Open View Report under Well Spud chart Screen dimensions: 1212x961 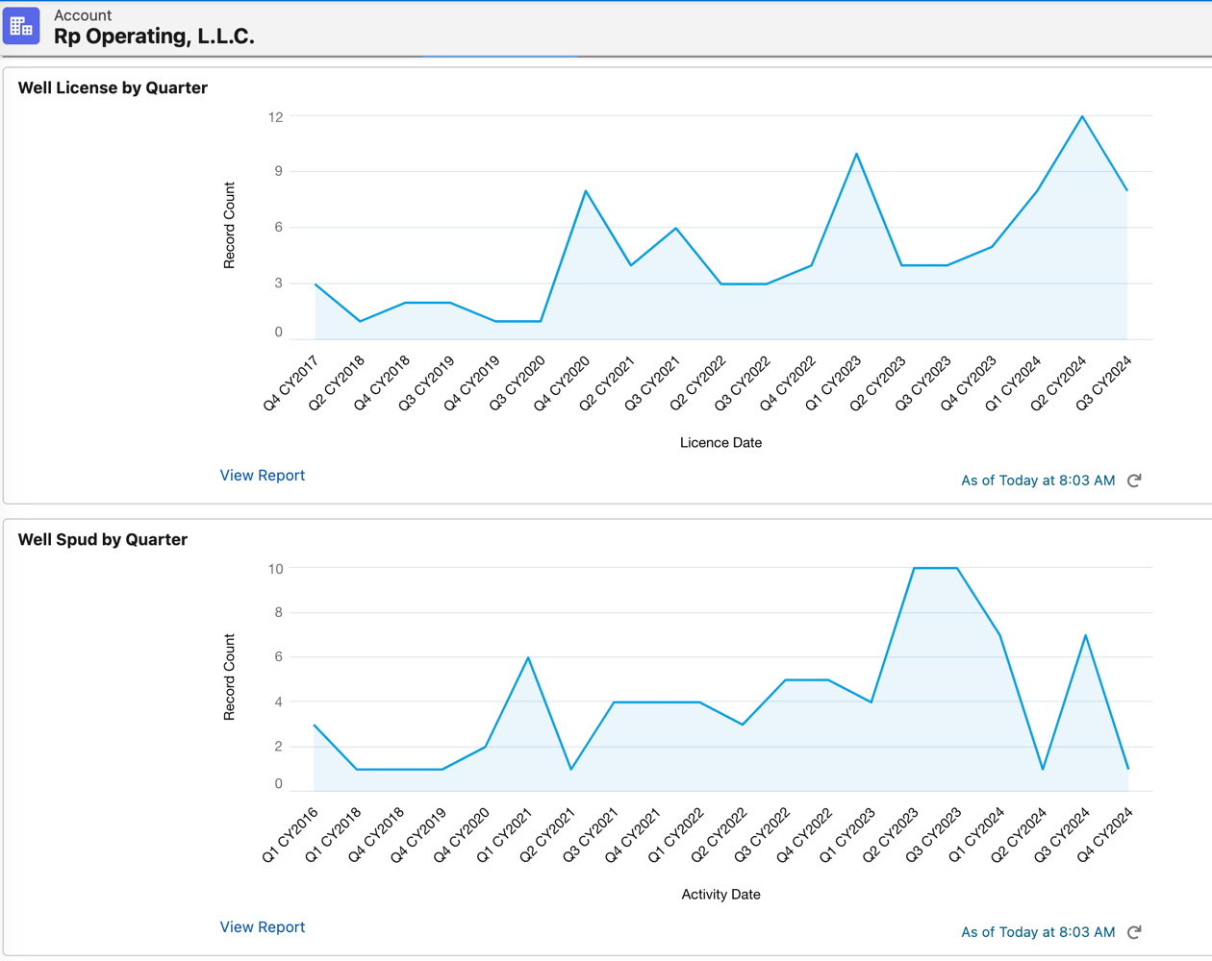coord(262,926)
